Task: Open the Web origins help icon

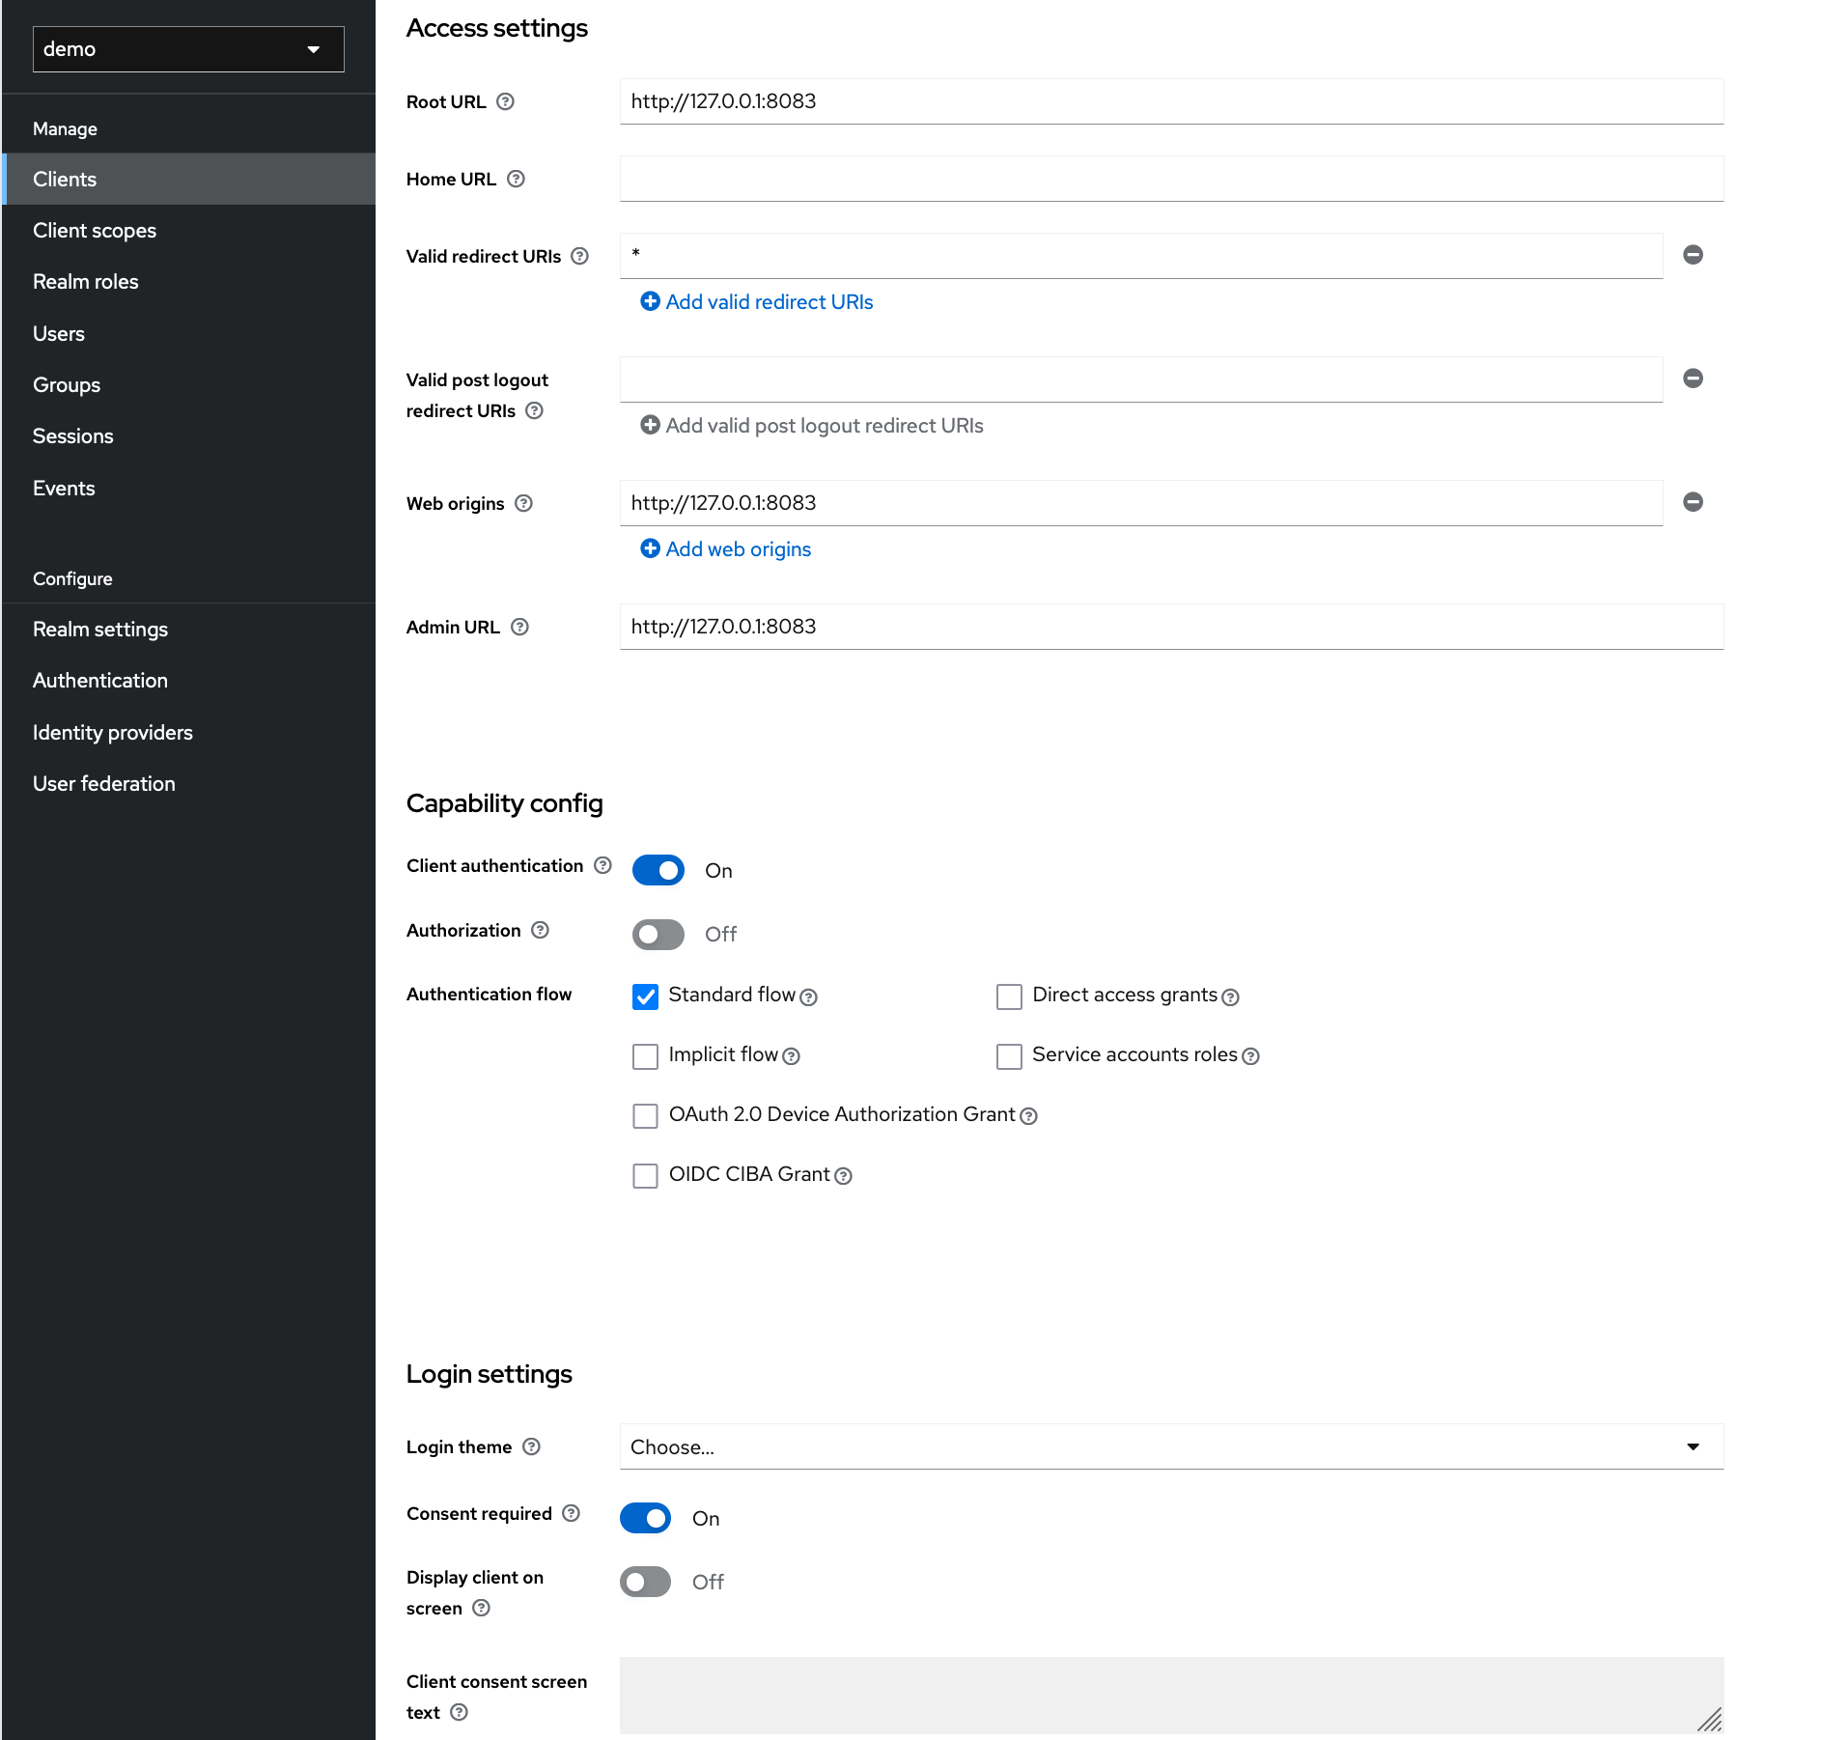Action: 523,503
